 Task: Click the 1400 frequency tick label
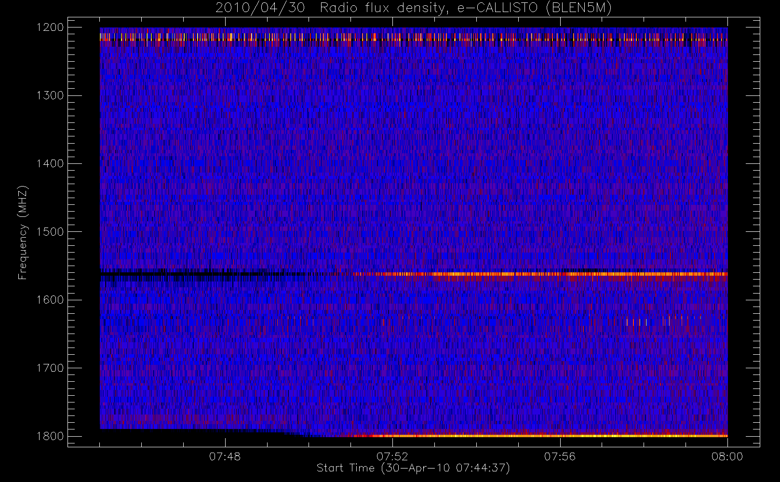(x=50, y=164)
